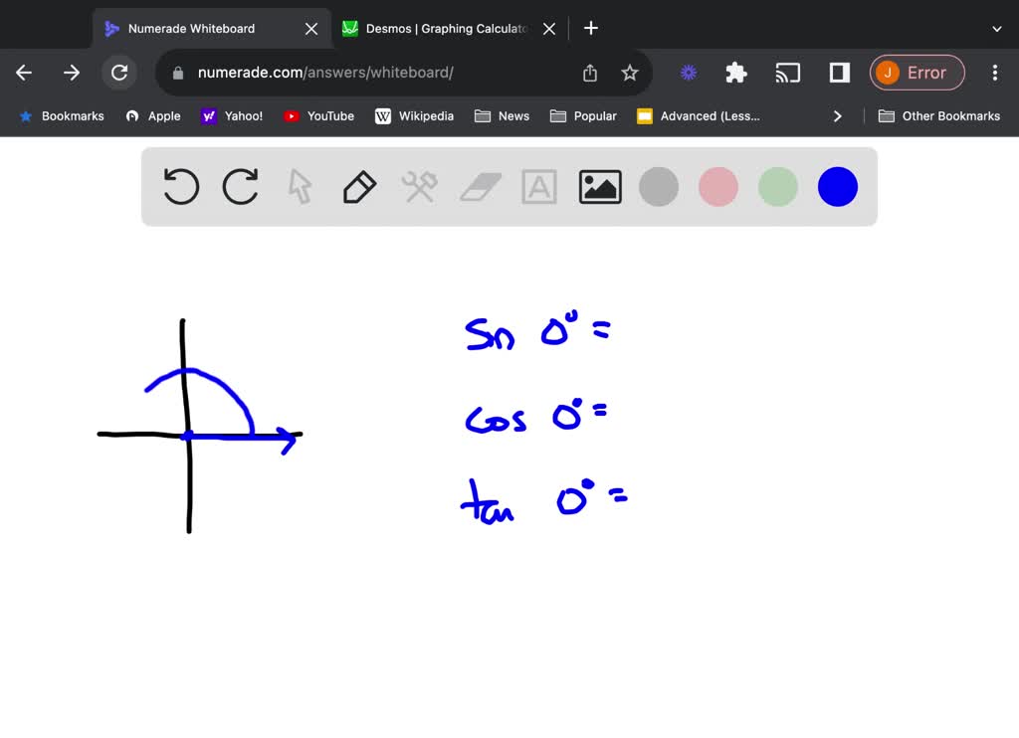Select the pencil drawing tool
1019x738 pixels.
[359, 186]
